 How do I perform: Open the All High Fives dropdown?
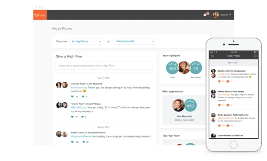tap(86, 41)
